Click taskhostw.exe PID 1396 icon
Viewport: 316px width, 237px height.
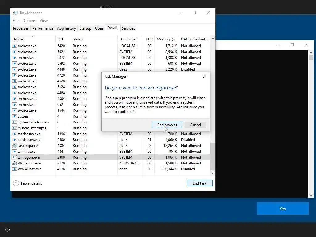(14, 134)
